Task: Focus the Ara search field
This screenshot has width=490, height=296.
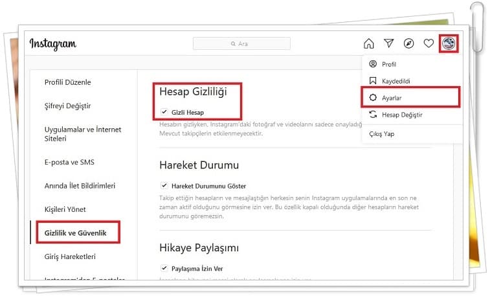Action: 241,43
